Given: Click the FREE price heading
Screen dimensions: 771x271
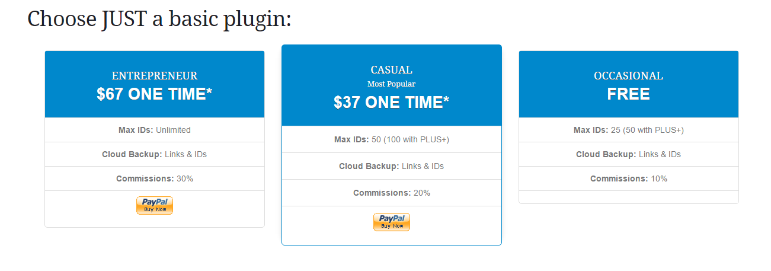Looking at the screenshot, I should pyautogui.click(x=629, y=94).
